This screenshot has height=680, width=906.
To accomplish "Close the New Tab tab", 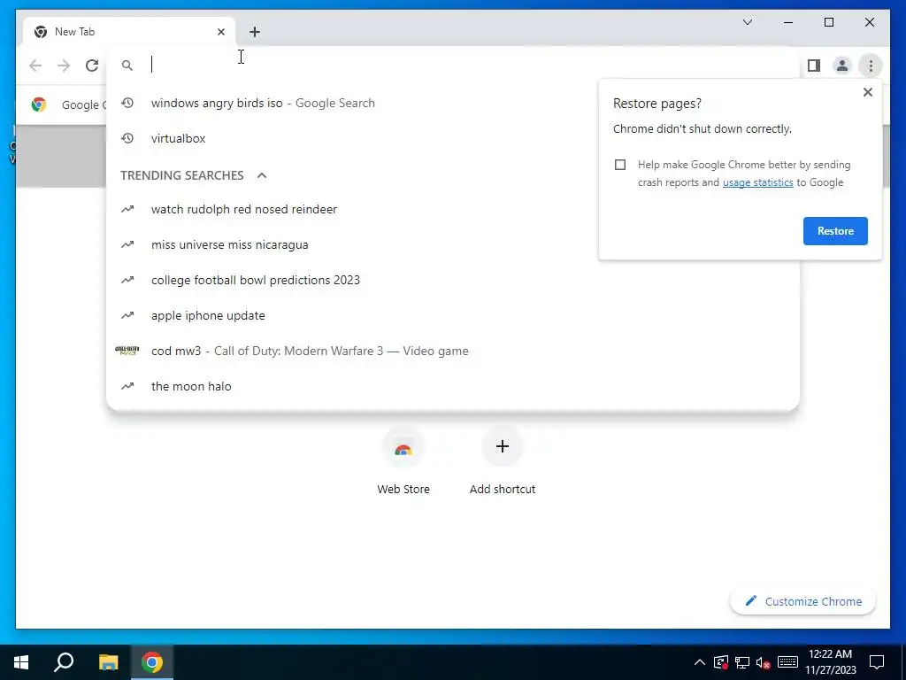I will click(220, 32).
